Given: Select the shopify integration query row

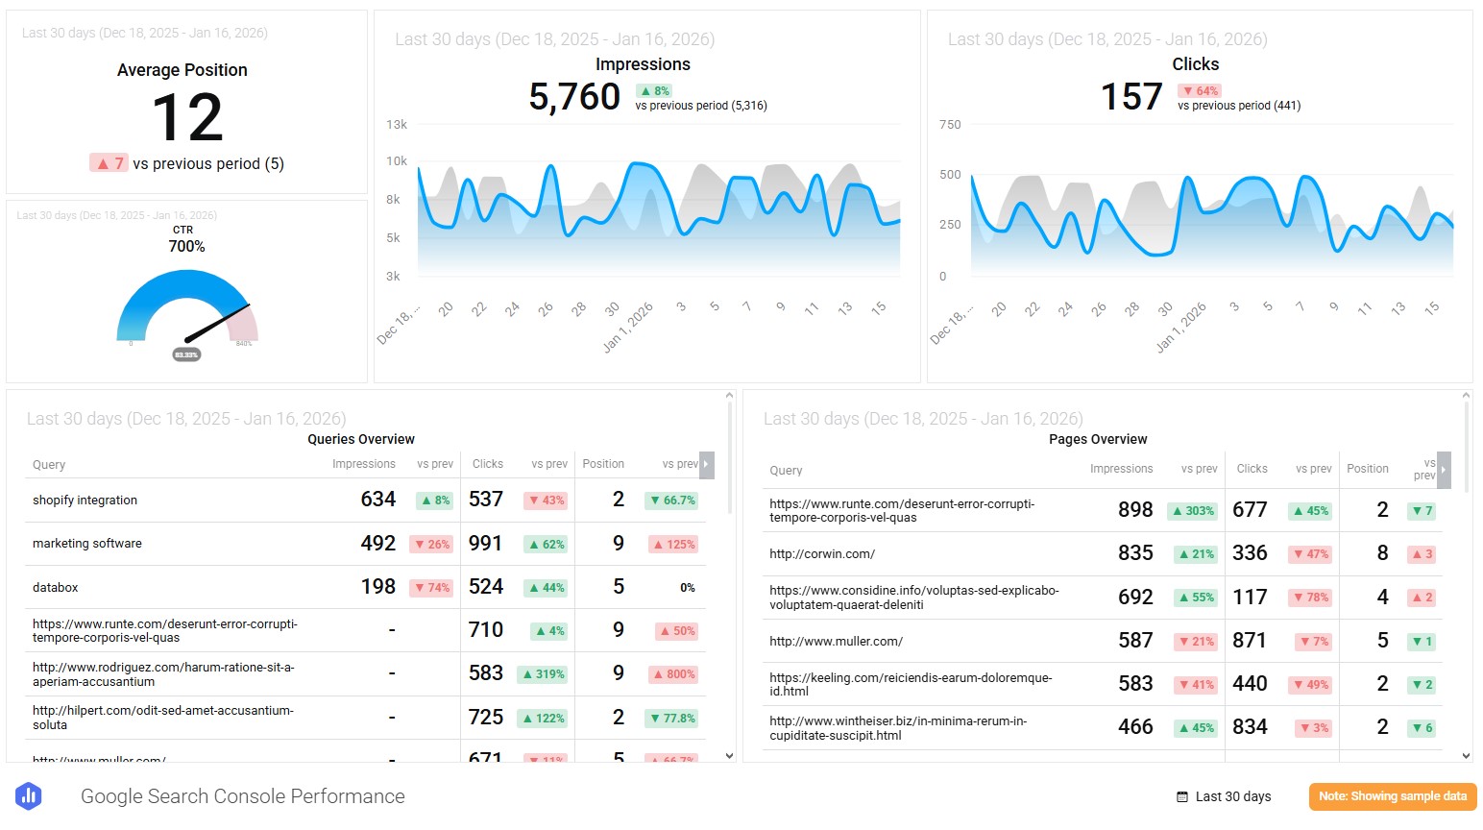Looking at the screenshot, I should [85, 500].
